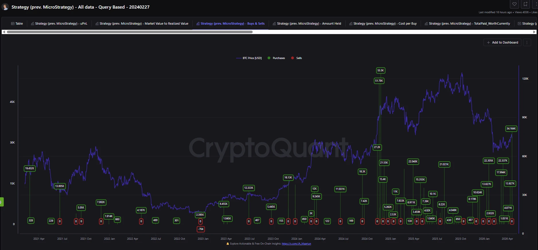Click the 10.624K purchase label

(x=478, y=192)
